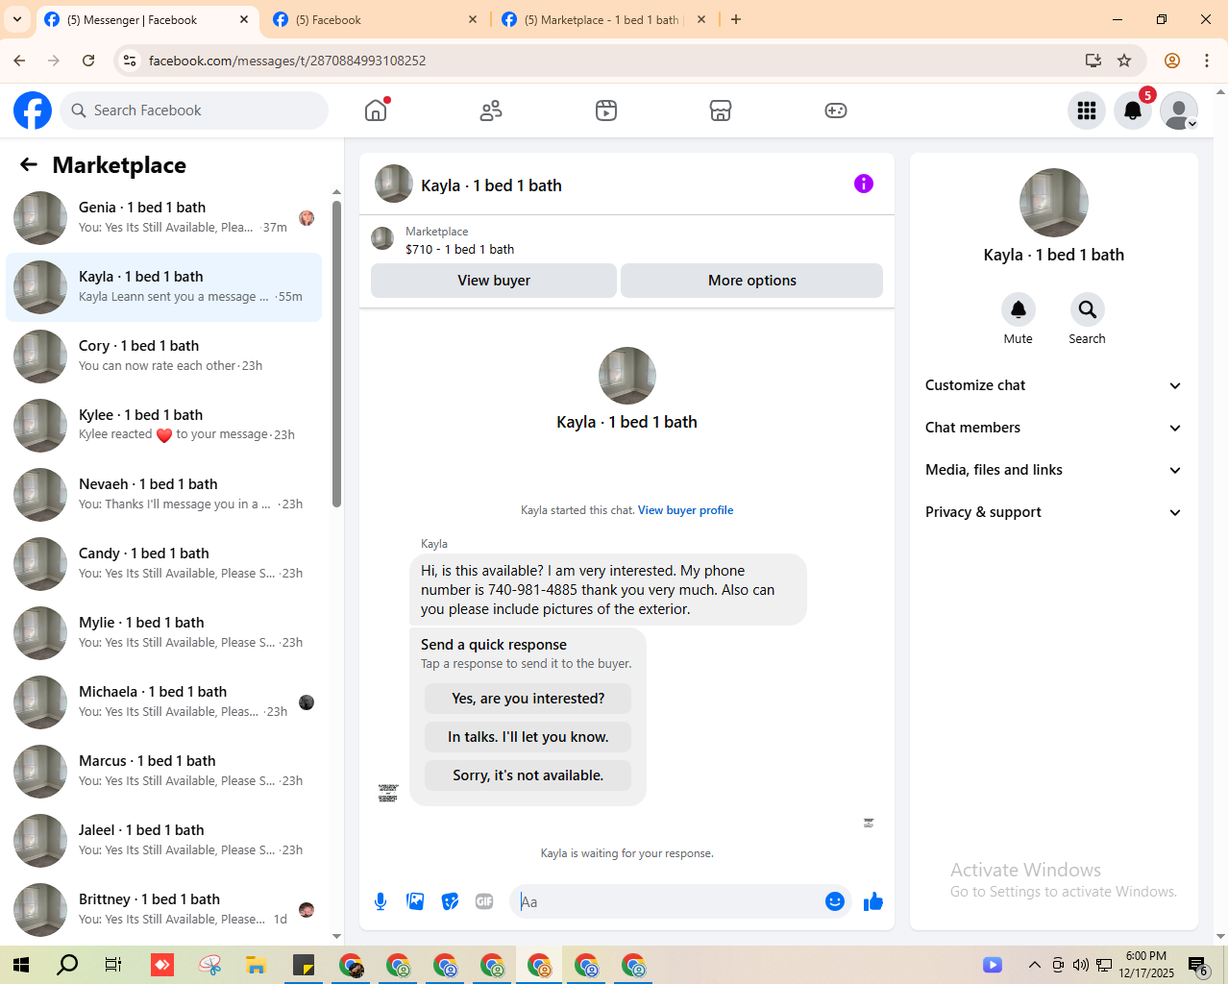Open Candy · 1 bed 1 bath conversation
The image size is (1228, 984).
click(x=164, y=564)
